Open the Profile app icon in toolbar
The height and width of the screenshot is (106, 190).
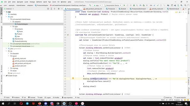[140, 5]
